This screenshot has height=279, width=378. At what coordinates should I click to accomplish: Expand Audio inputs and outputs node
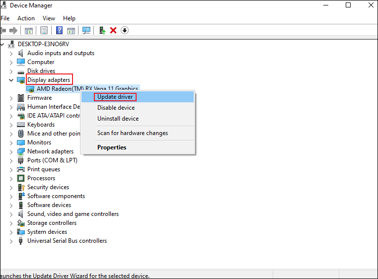(x=11, y=54)
